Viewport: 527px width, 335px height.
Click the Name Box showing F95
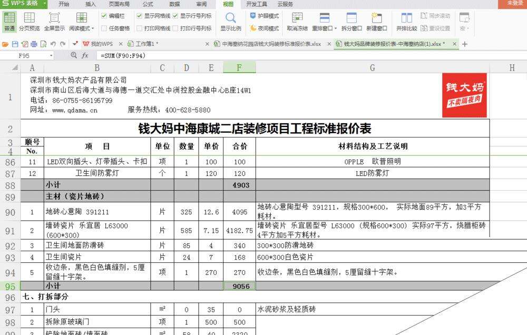click(x=24, y=56)
